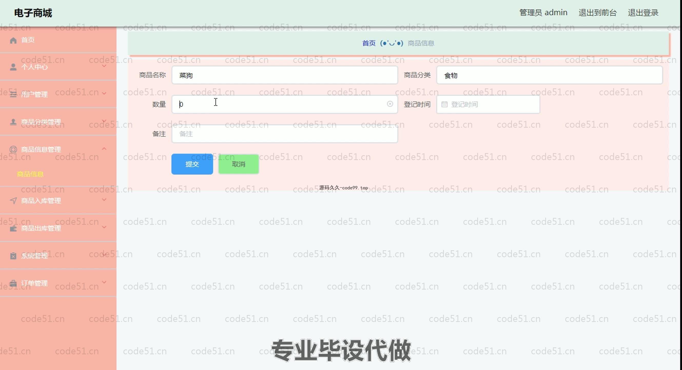Open the 商品出库管理 menu label
The image size is (682, 370).
[x=41, y=228]
